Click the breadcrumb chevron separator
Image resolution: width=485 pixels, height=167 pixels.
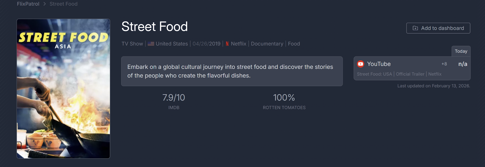click(45, 4)
